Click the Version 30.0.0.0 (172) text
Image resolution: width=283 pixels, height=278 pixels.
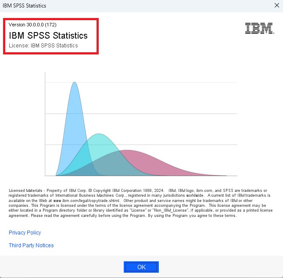click(32, 25)
